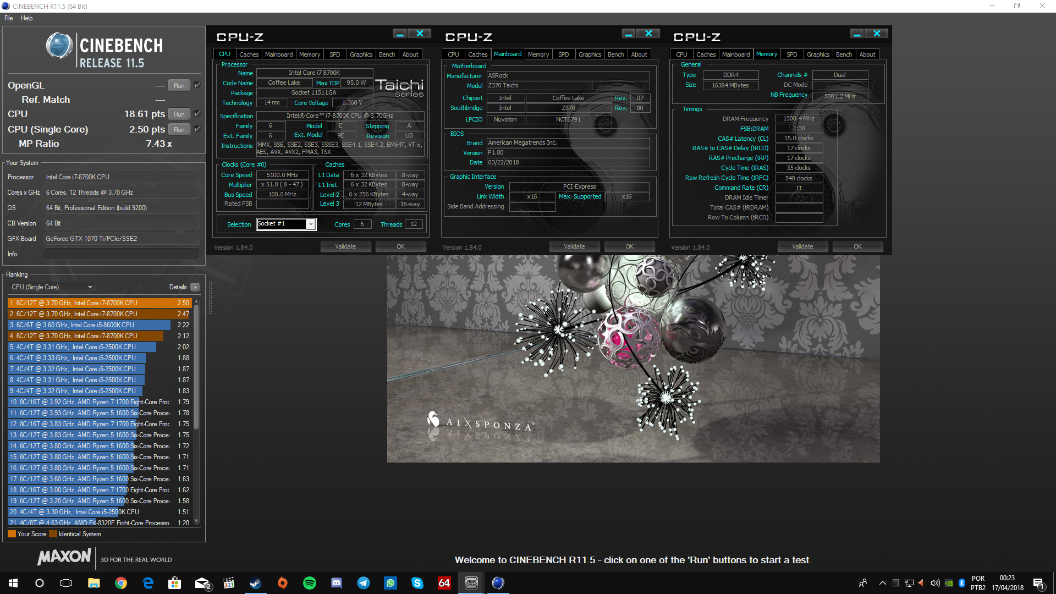Open Task View
Viewport: 1056px width, 594px height.
pyautogui.click(x=66, y=583)
